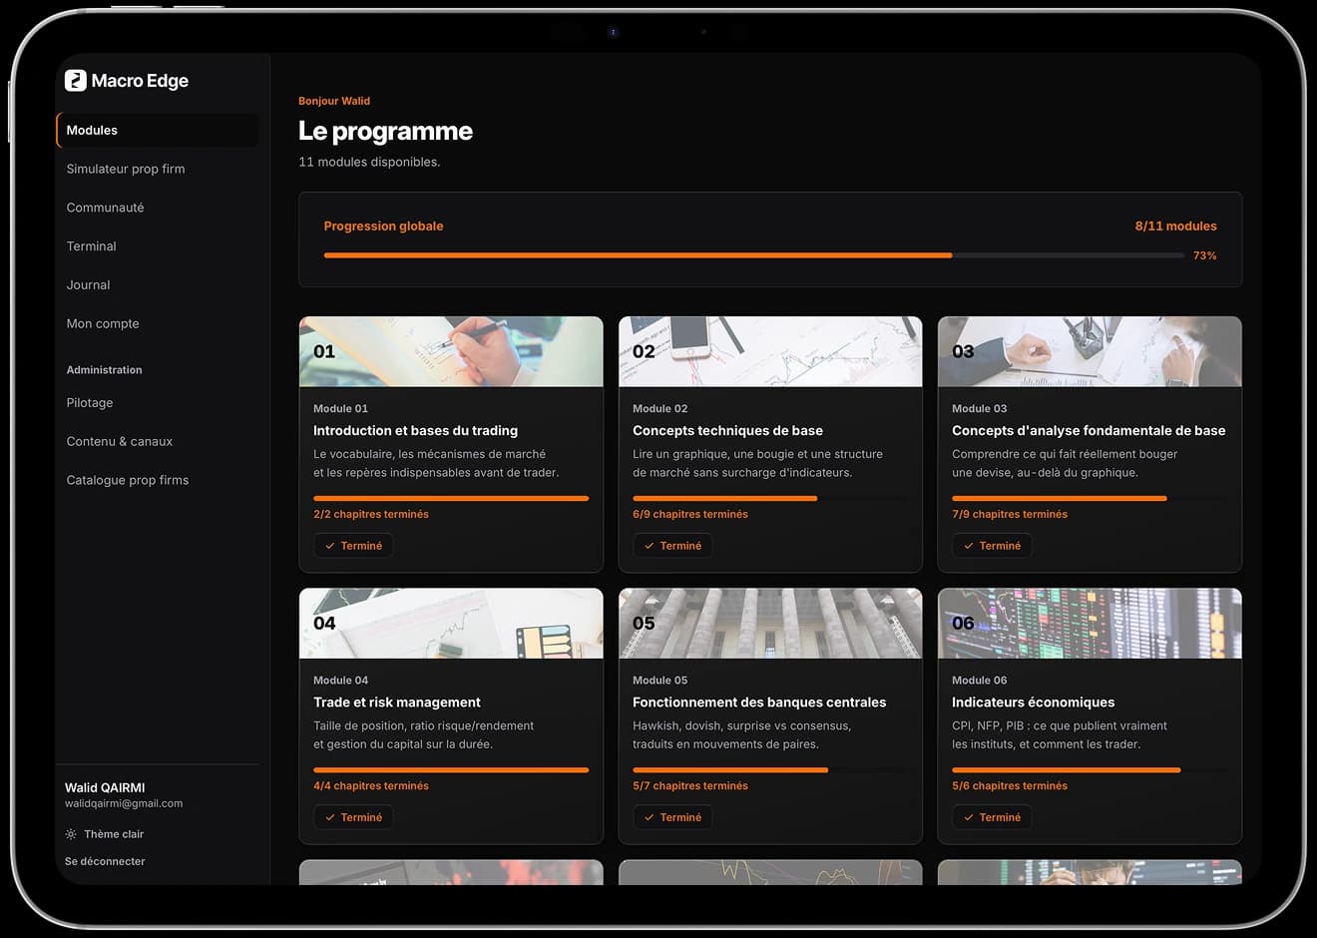Click the email 'walidqairmi@gmail.com'

coord(124,803)
